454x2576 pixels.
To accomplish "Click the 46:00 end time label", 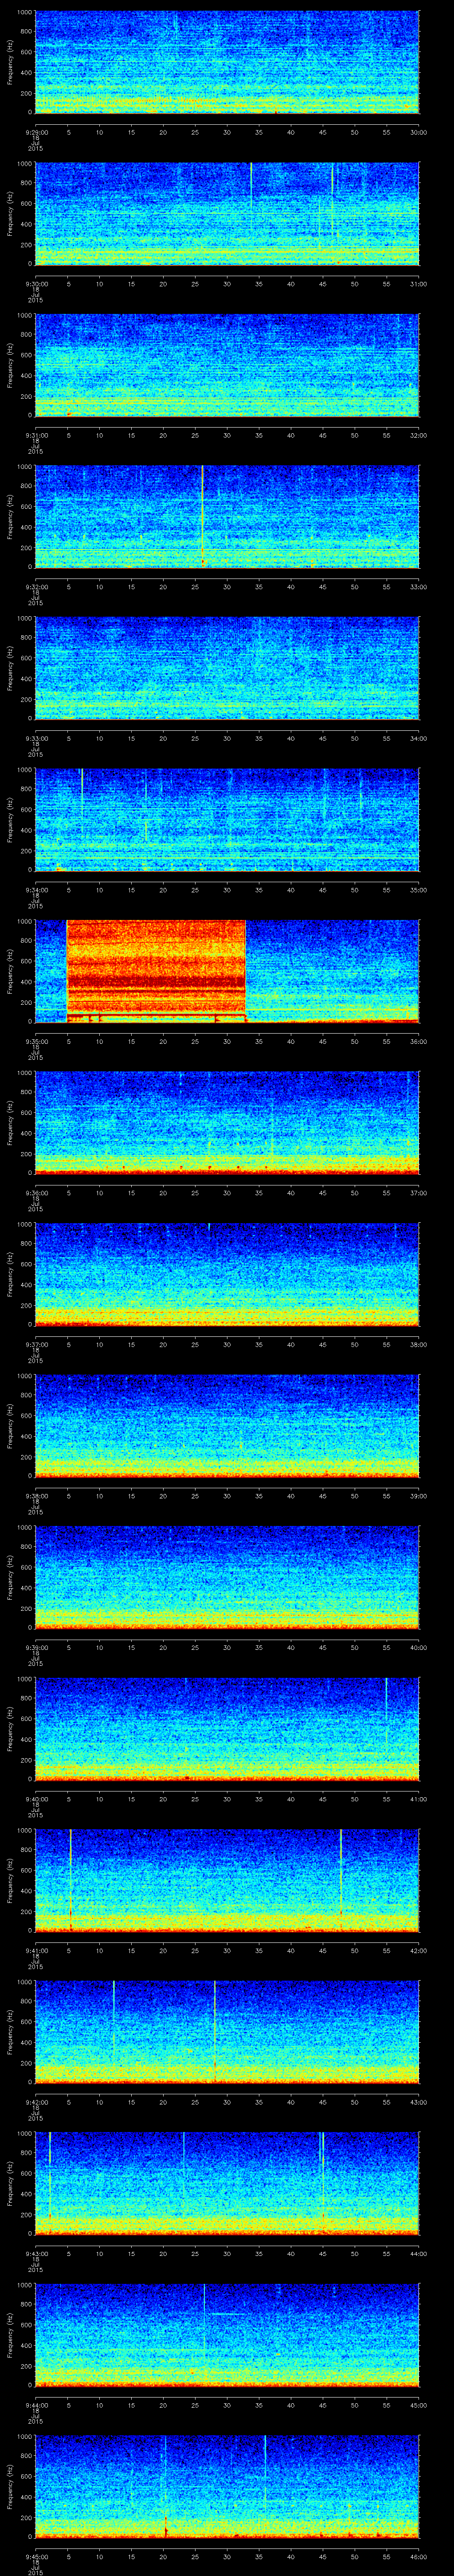I will (419, 2556).
